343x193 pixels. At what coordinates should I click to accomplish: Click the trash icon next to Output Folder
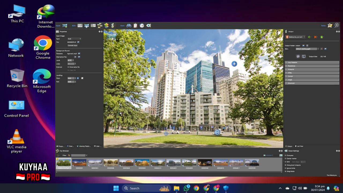point(307,46)
